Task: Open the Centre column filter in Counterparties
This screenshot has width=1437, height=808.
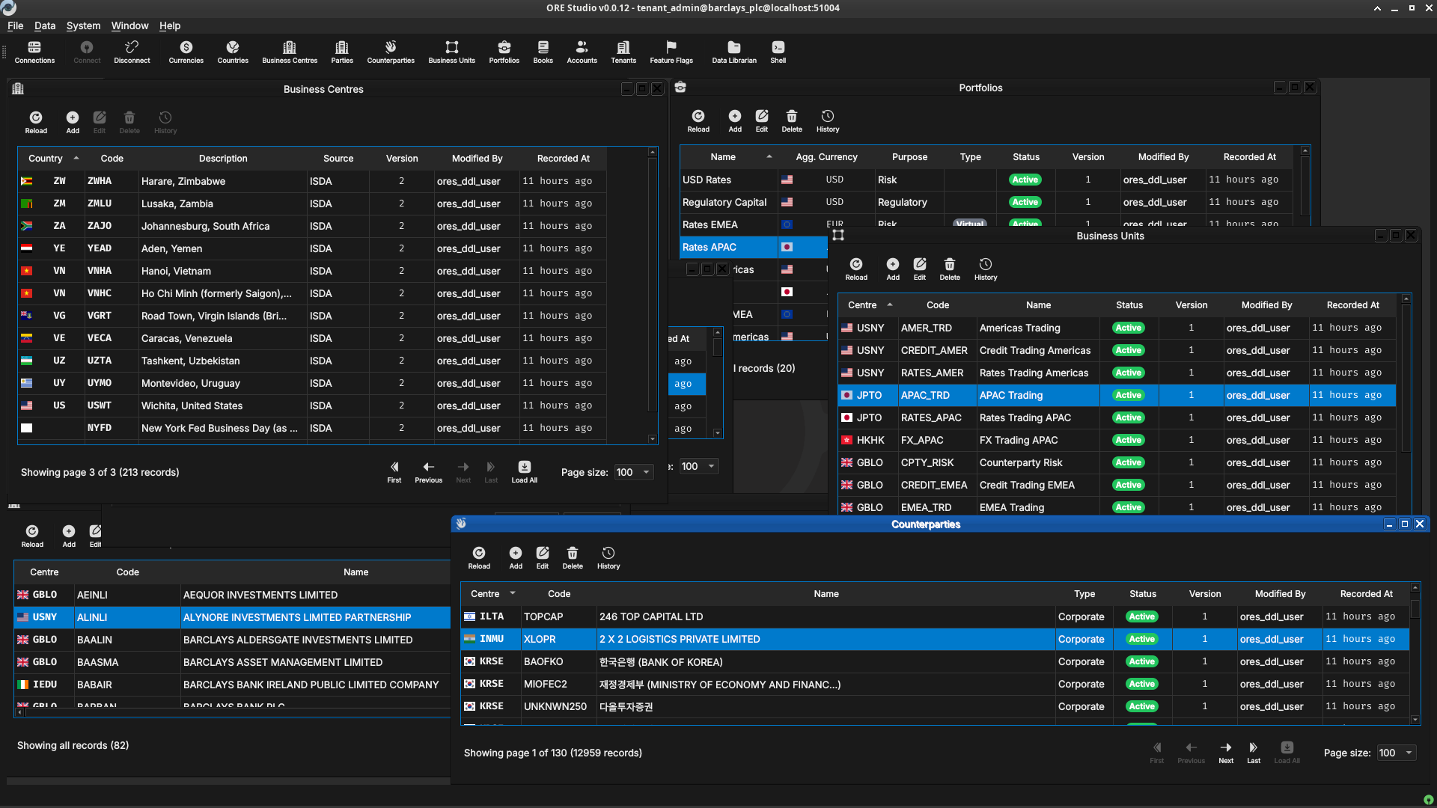Action: 513,593
